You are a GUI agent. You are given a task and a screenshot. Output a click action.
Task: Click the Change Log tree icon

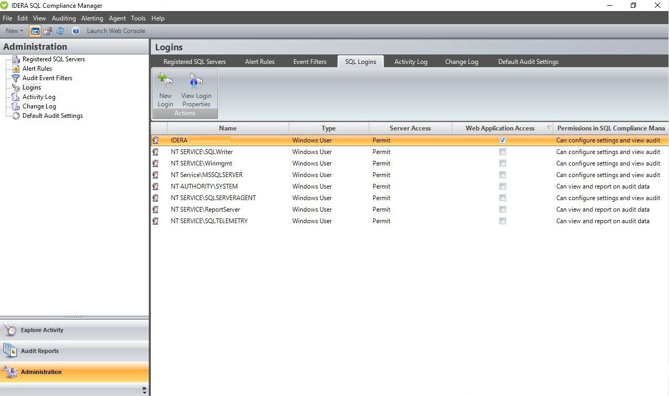(16, 106)
